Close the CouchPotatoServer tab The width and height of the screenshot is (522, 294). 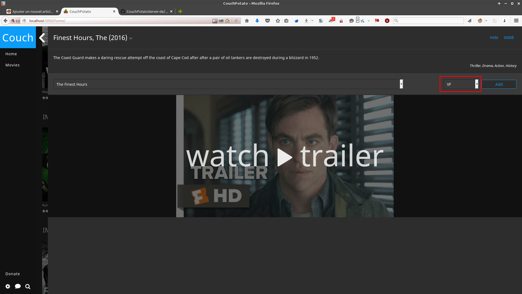click(171, 11)
